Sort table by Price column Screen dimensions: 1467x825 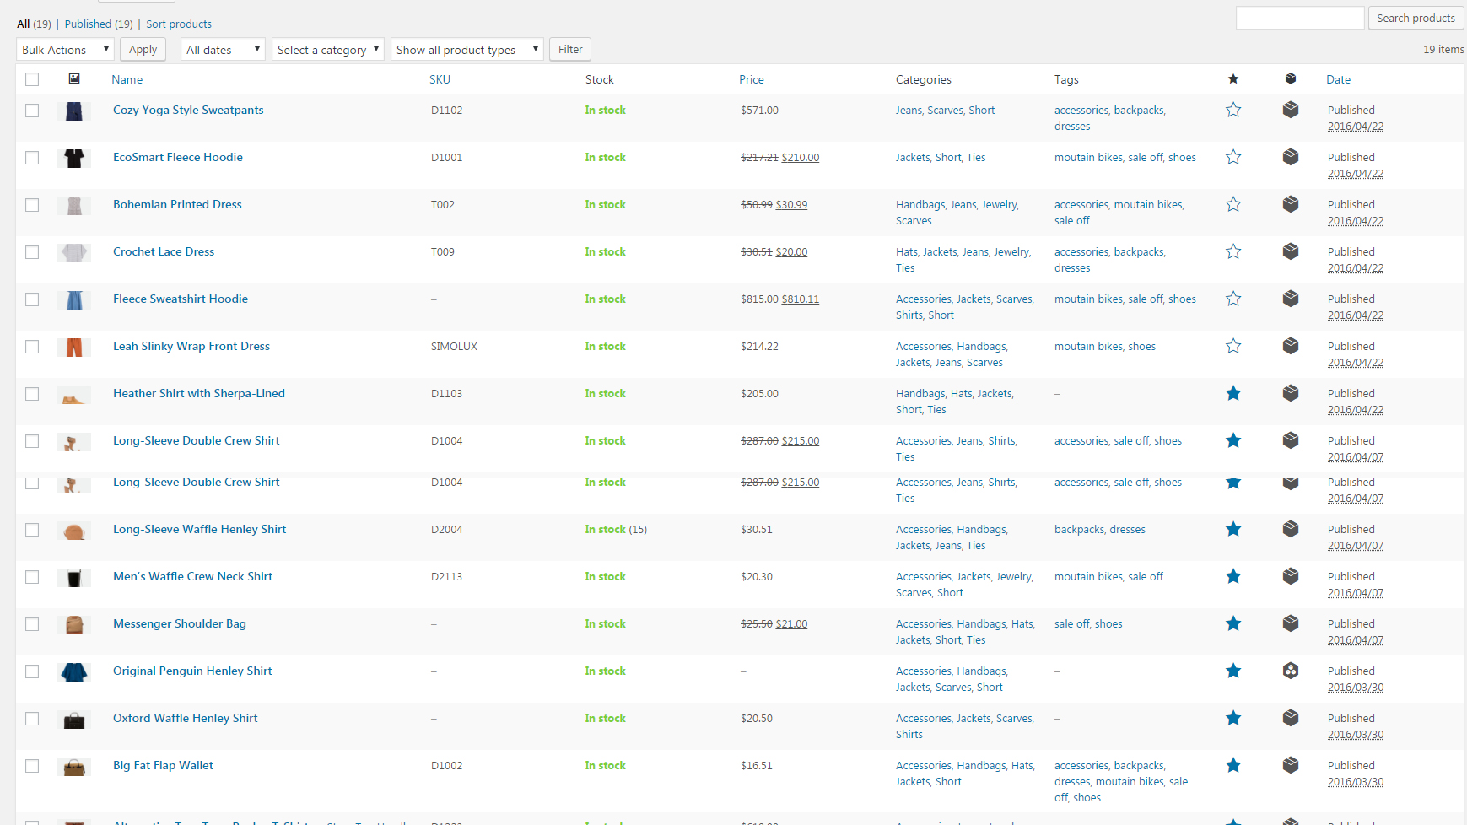tap(752, 79)
